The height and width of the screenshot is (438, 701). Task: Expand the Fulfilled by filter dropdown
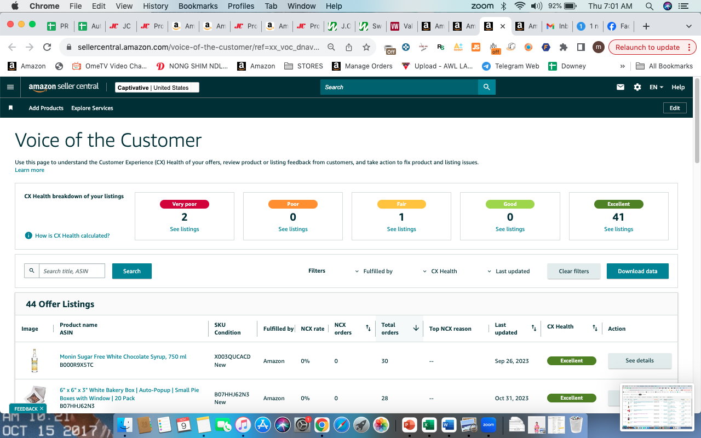click(374, 271)
